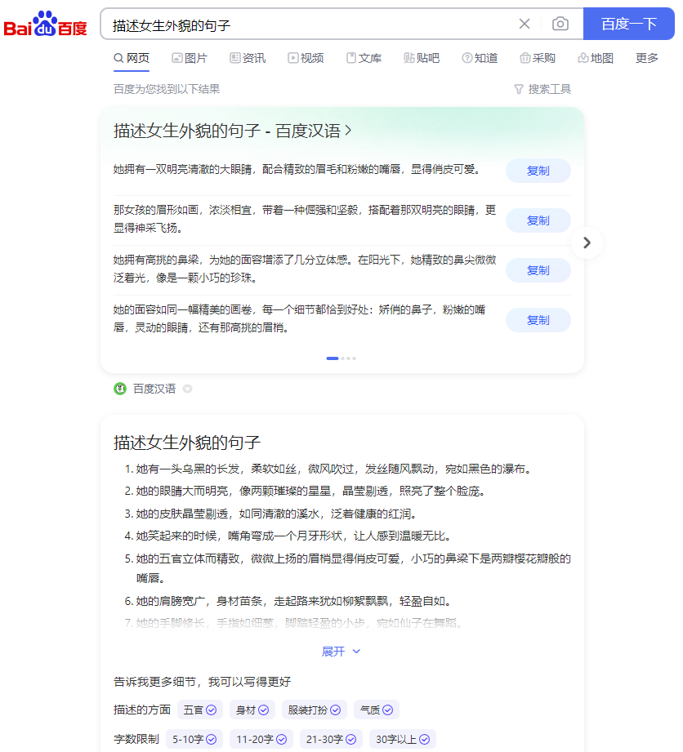This screenshot has width=683, height=752.
Task: Copy the sentence about 面容如同一幅精美的画卷
Action: pos(538,320)
